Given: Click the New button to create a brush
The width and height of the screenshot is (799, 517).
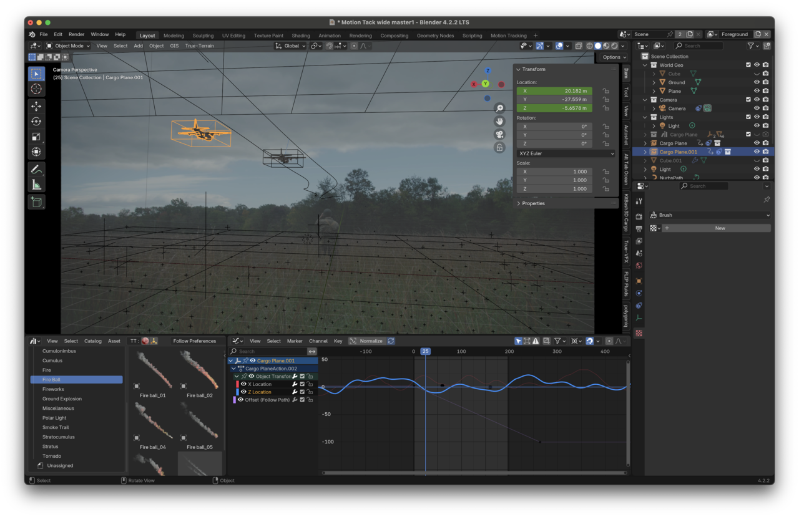Looking at the screenshot, I should point(718,228).
